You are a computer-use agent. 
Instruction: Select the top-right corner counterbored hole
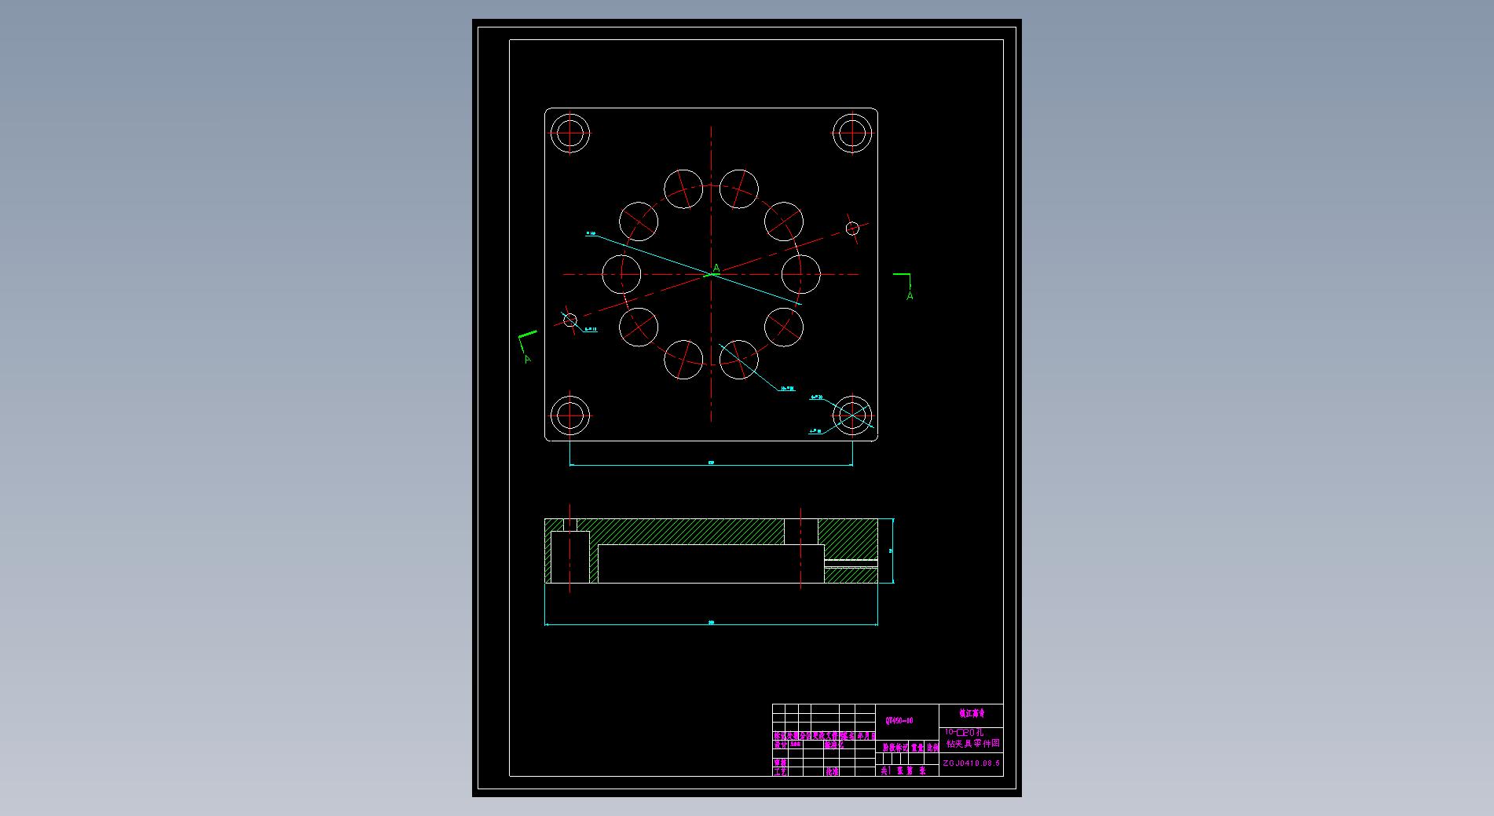852,134
